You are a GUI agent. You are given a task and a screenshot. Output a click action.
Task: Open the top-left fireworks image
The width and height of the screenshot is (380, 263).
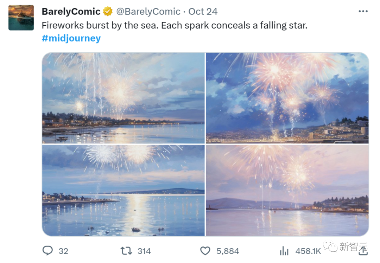(x=123, y=98)
